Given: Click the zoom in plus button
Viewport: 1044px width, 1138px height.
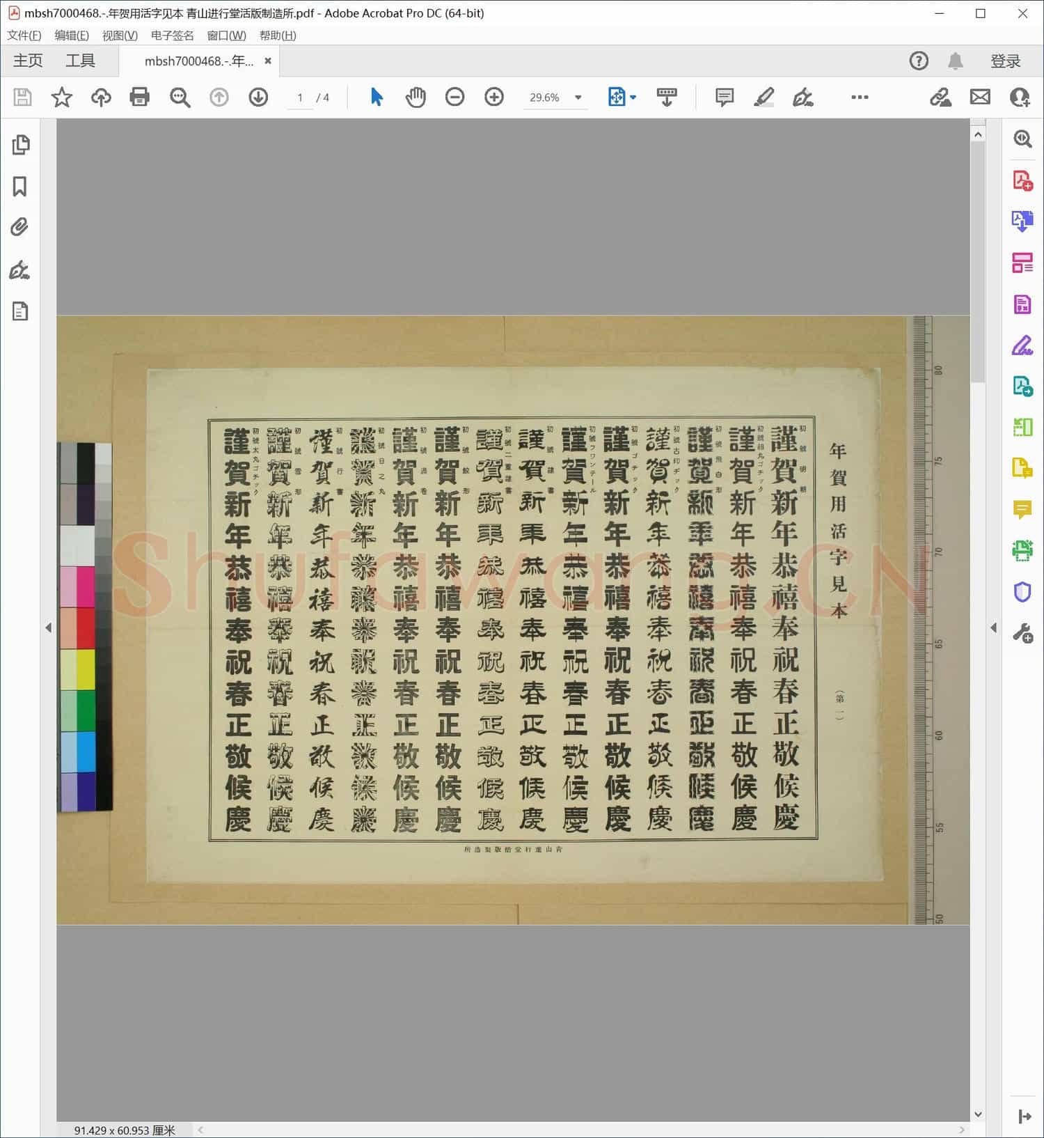Looking at the screenshot, I should pyautogui.click(x=494, y=97).
